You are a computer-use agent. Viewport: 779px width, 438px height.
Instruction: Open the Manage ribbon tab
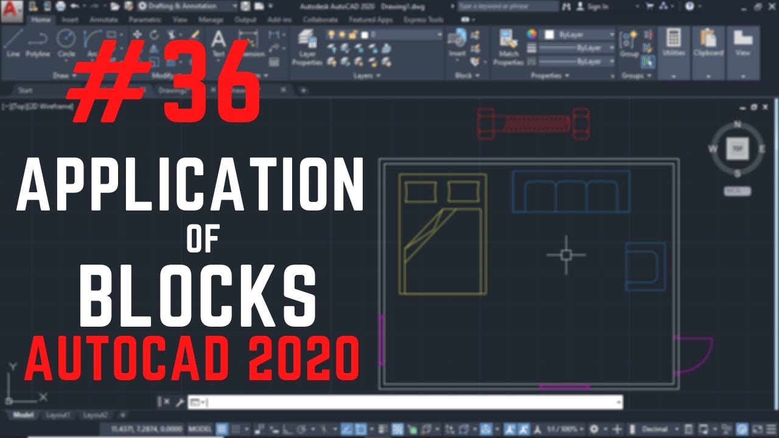pyautogui.click(x=211, y=19)
